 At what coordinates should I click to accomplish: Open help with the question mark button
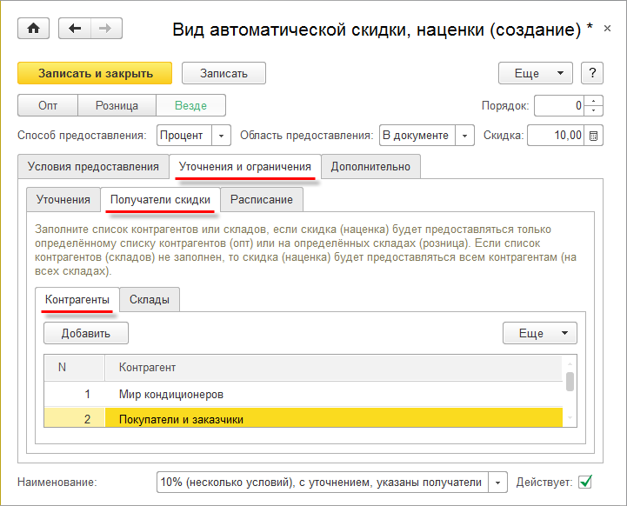[591, 73]
